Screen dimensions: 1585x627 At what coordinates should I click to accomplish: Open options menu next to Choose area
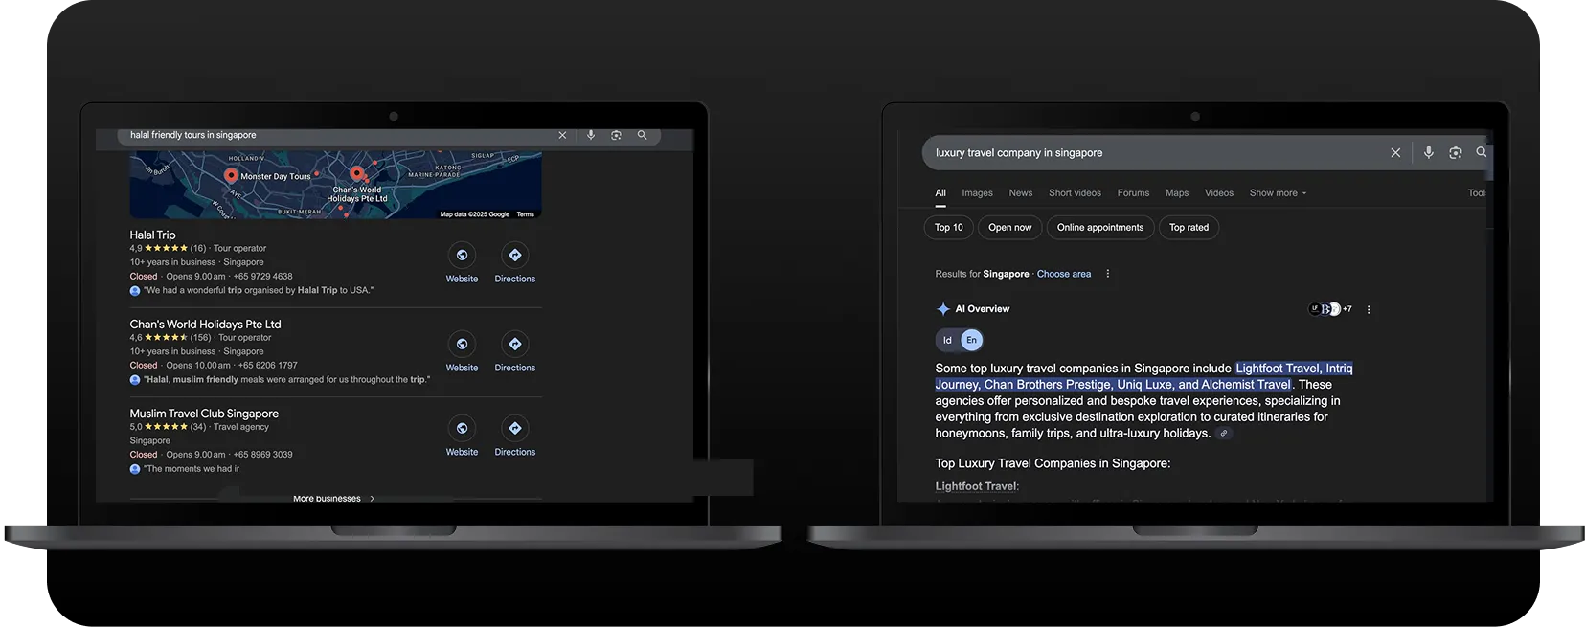click(1108, 274)
